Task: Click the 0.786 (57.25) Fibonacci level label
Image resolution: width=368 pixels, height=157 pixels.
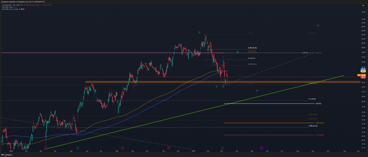Action: tap(252, 48)
